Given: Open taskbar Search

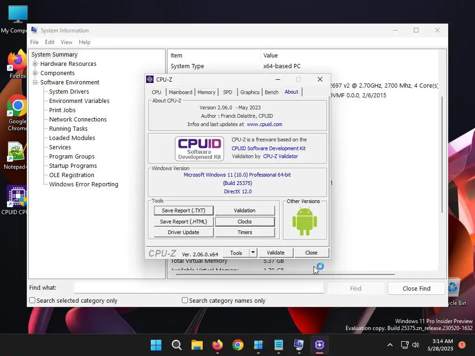Looking at the screenshot, I should [x=177, y=345].
